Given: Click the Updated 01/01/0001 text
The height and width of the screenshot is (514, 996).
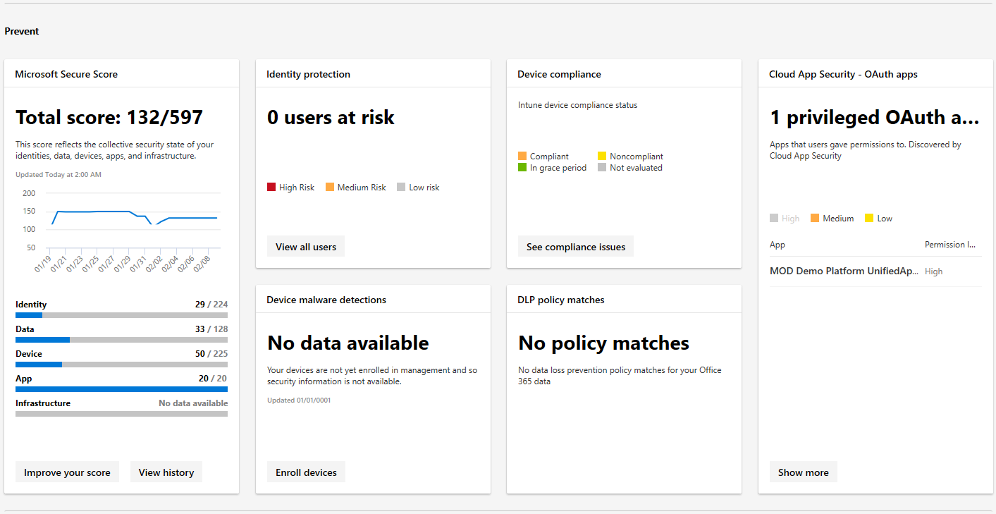Looking at the screenshot, I should [299, 400].
